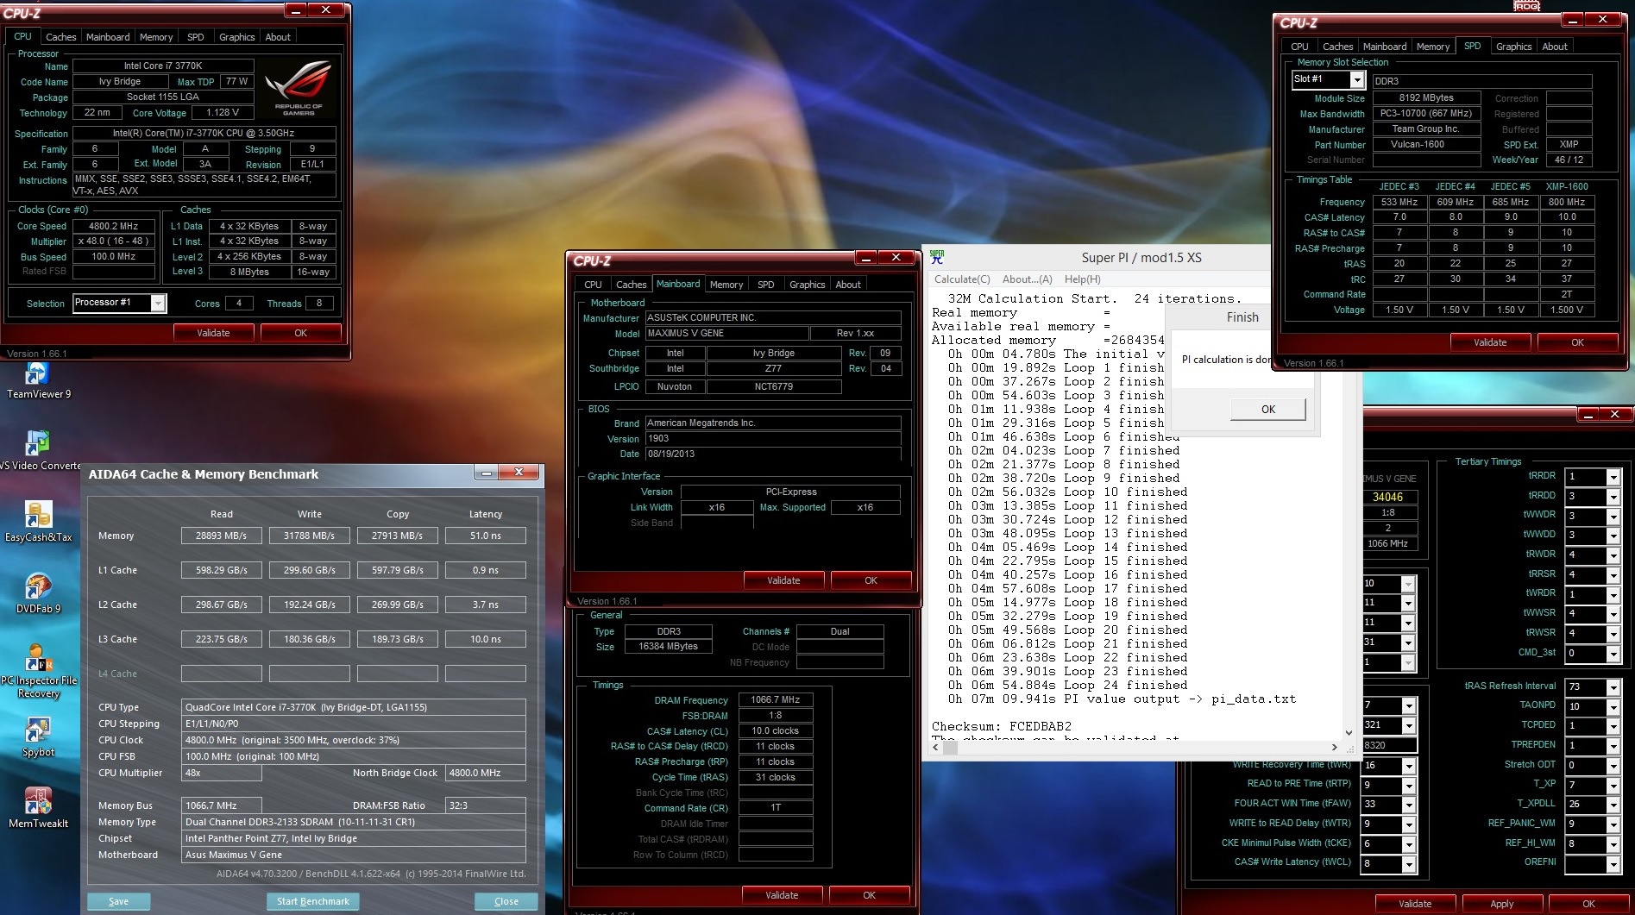The image size is (1635, 915).
Task: Expand the tRAS Refresh Interval dropdown
Action: tap(1613, 687)
